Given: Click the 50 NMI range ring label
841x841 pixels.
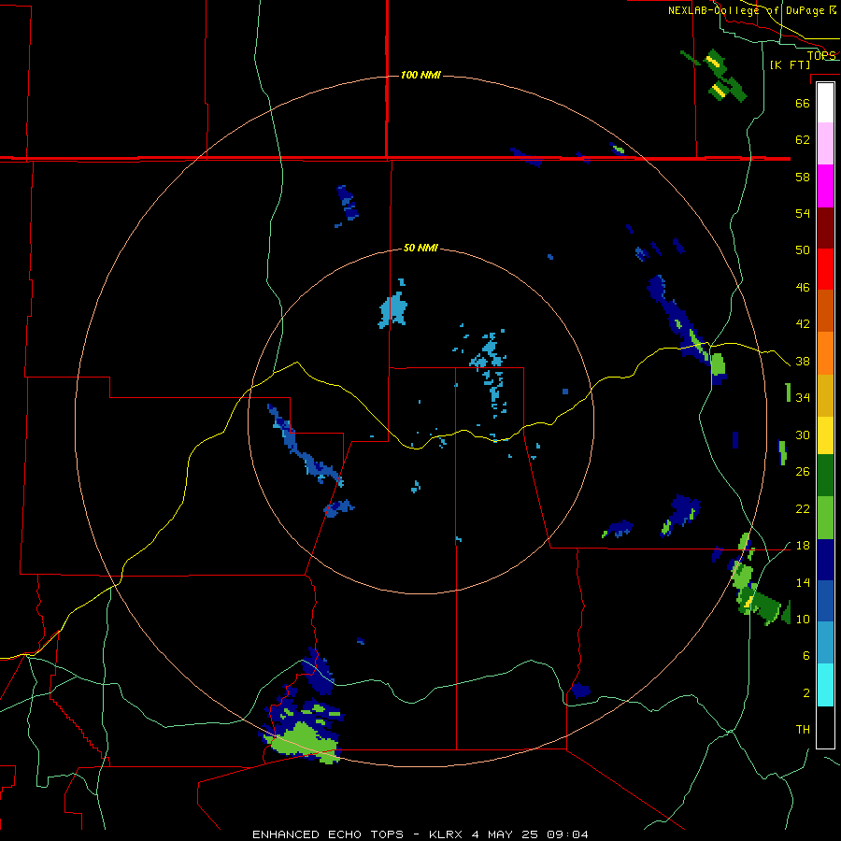Looking at the screenshot, I should pyautogui.click(x=420, y=248).
